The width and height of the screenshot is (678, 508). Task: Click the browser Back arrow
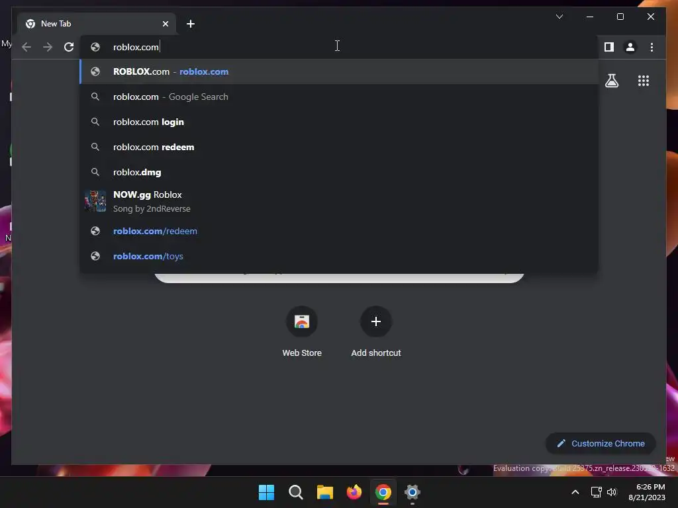pyautogui.click(x=26, y=47)
